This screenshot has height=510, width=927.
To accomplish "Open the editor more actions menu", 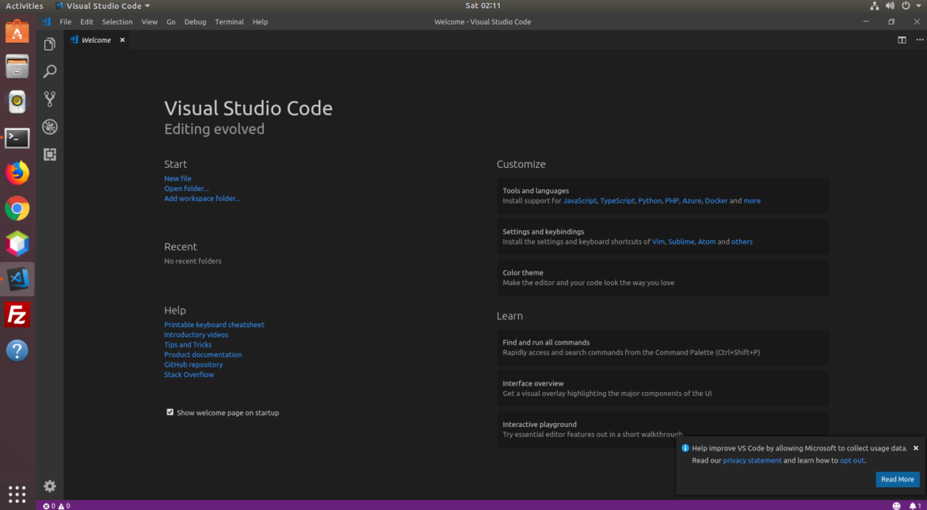I will pos(919,40).
